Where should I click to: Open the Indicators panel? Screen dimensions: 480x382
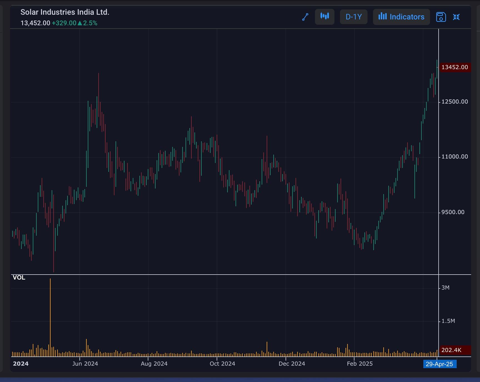point(401,17)
